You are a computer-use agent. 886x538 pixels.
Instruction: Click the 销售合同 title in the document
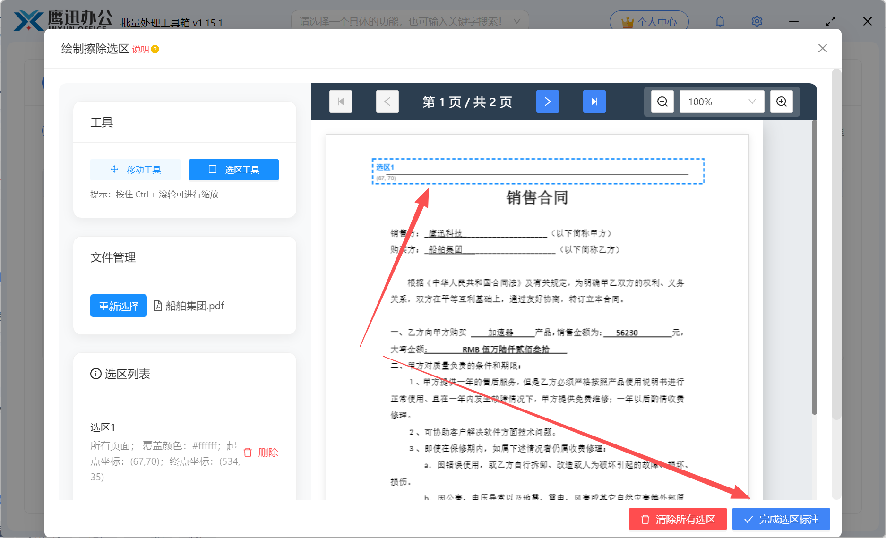[x=537, y=197]
